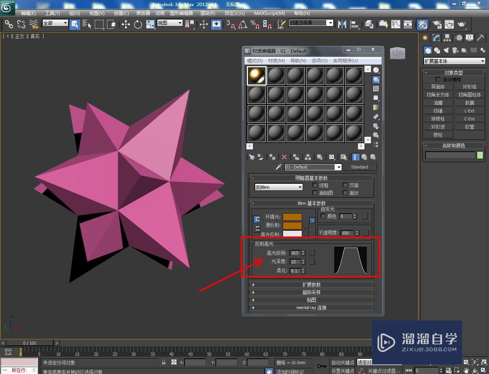Open the 扩展基本体 category dropdown
The height and width of the screenshot is (374, 489).
tap(454, 61)
